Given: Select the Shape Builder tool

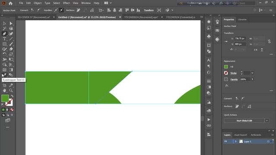Looking at the screenshot, I should pos(5,65).
